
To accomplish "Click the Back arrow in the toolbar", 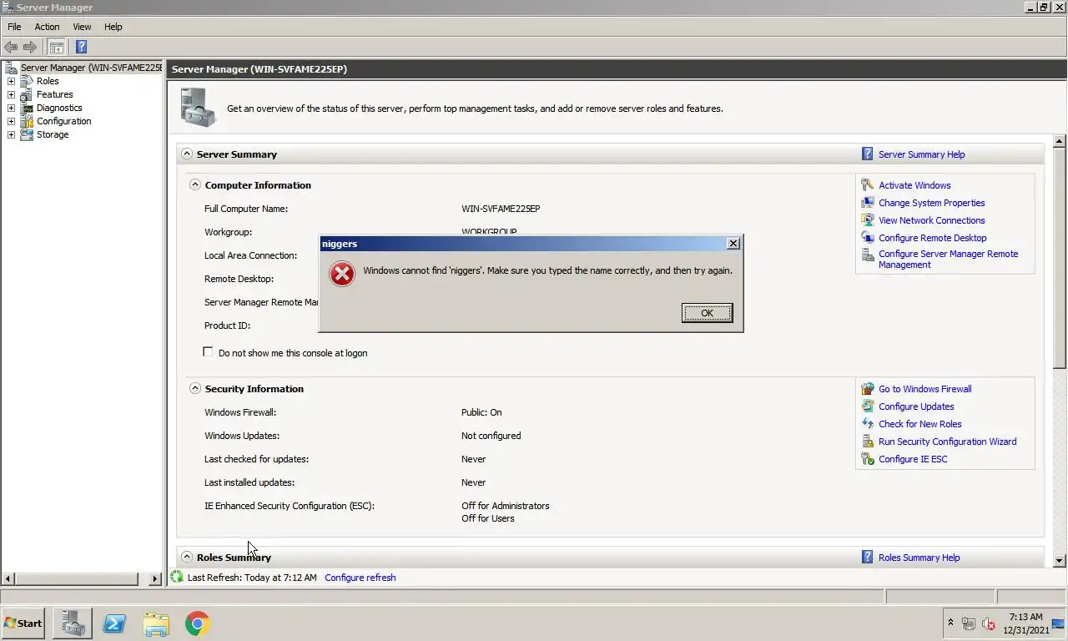I will point(11,47).
